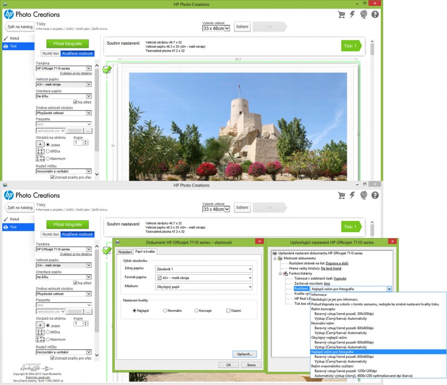Click the Maximum layout icon in the top window

40,158
